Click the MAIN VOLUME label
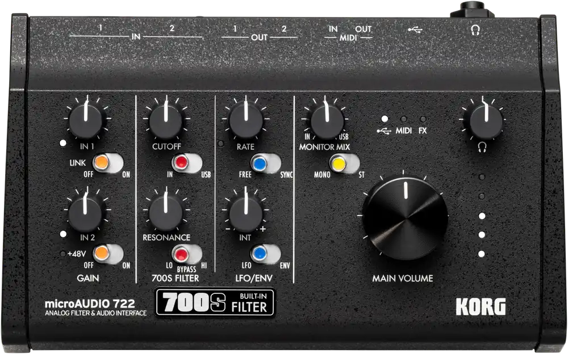The image size is (568, 354). [x=403, y=279]
